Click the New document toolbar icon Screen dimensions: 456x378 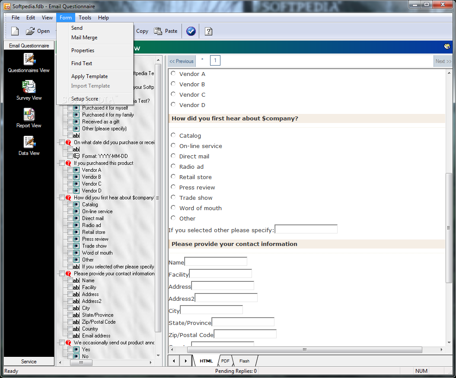tap(15, 31)
